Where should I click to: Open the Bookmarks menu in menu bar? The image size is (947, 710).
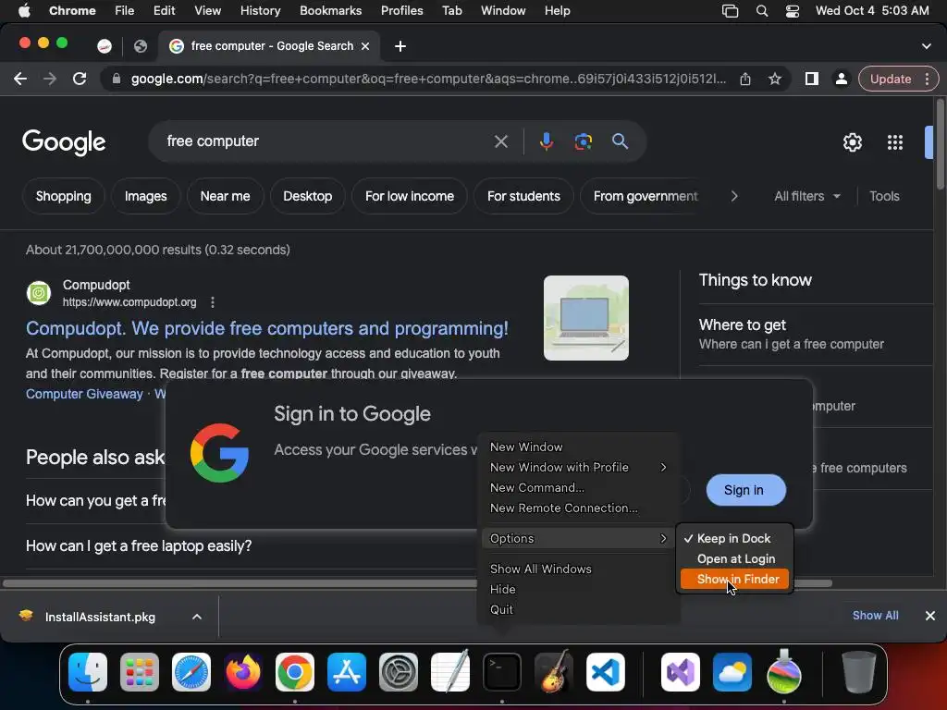(x=330, y=11)
